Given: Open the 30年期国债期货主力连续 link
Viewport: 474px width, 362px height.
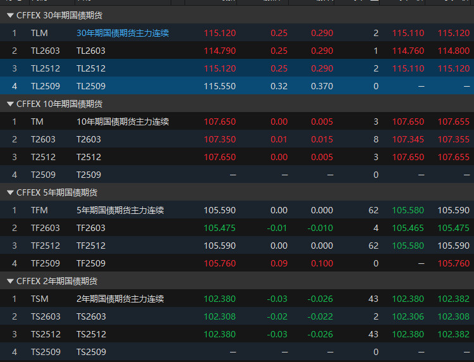Looking at the screenshot, I should tap(123, 33).
